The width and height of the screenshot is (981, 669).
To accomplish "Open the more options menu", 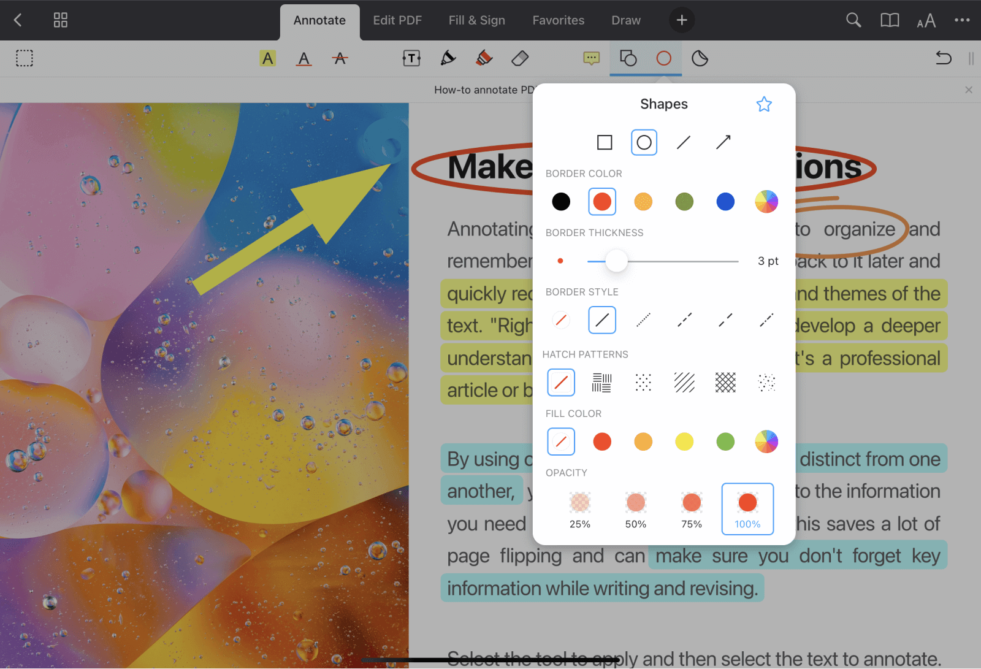I will [962, 20].
